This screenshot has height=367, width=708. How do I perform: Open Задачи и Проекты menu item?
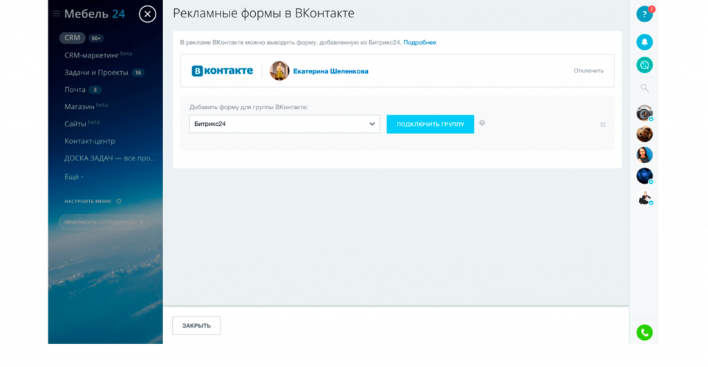click(x=96, y=73)
